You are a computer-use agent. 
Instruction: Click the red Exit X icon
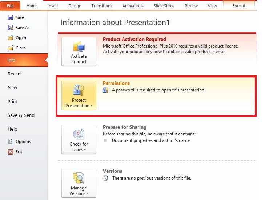[11, 152]
